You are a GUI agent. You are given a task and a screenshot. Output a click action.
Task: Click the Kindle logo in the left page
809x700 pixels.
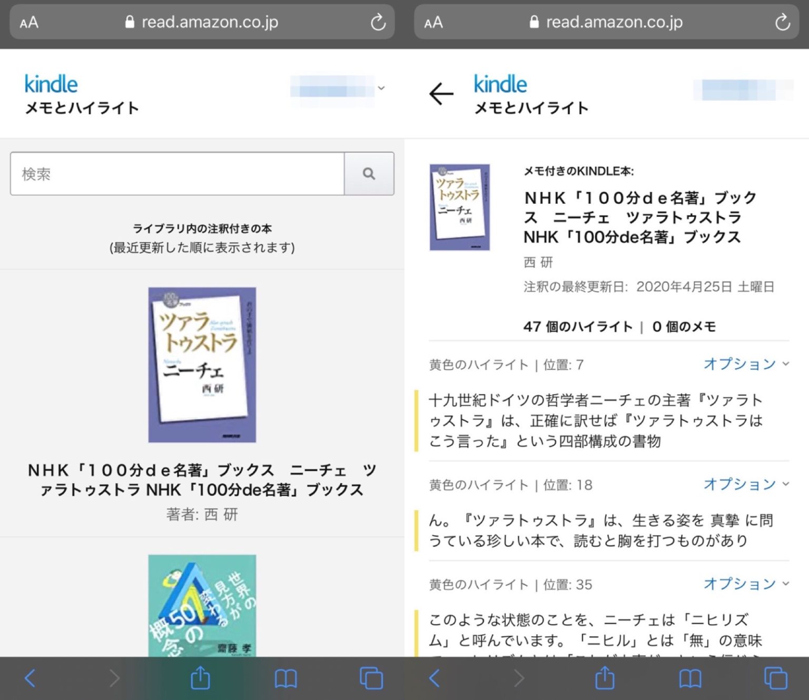point(51,84)
